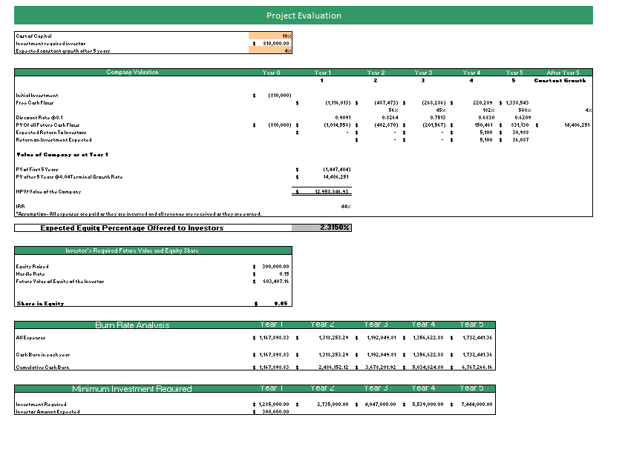Select the Cost of Capital input cell showing 10%

(x=269, y=36)
